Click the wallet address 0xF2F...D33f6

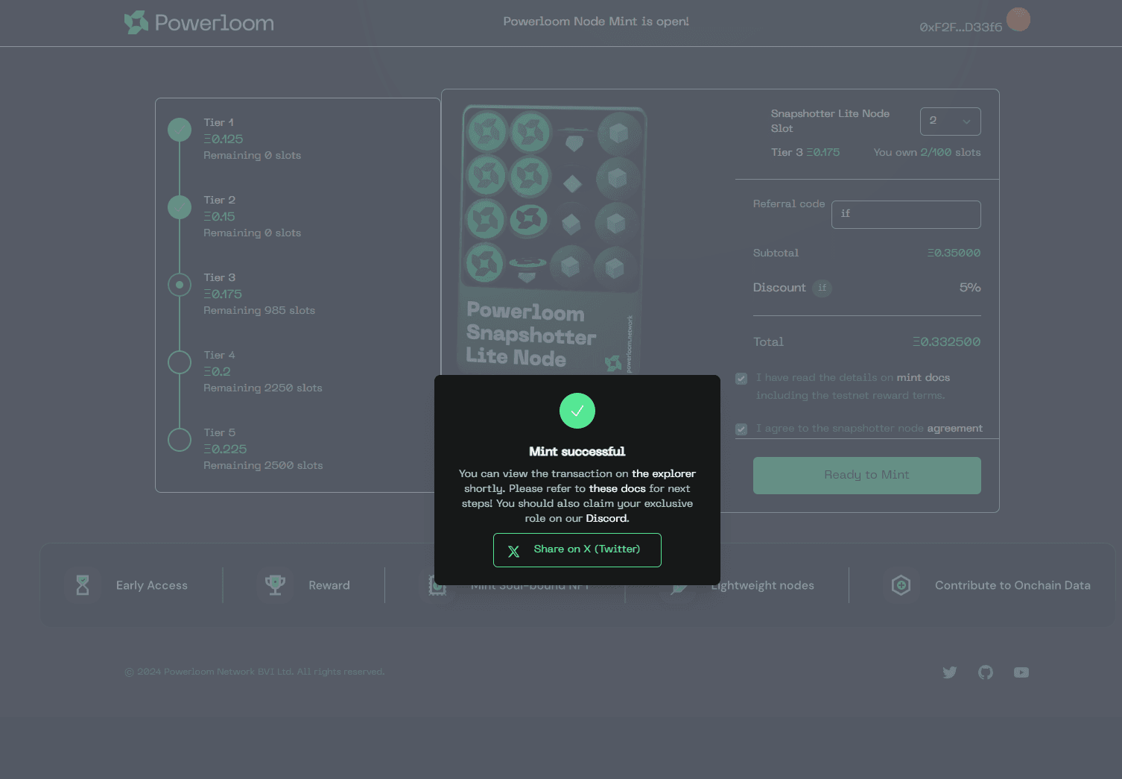pyautogui.click(x=961, y=28)
